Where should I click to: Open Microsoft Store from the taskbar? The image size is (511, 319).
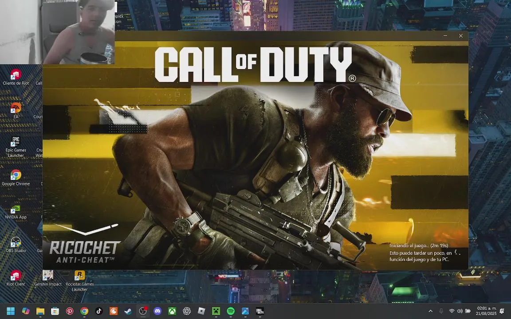(x=55, y=311)
